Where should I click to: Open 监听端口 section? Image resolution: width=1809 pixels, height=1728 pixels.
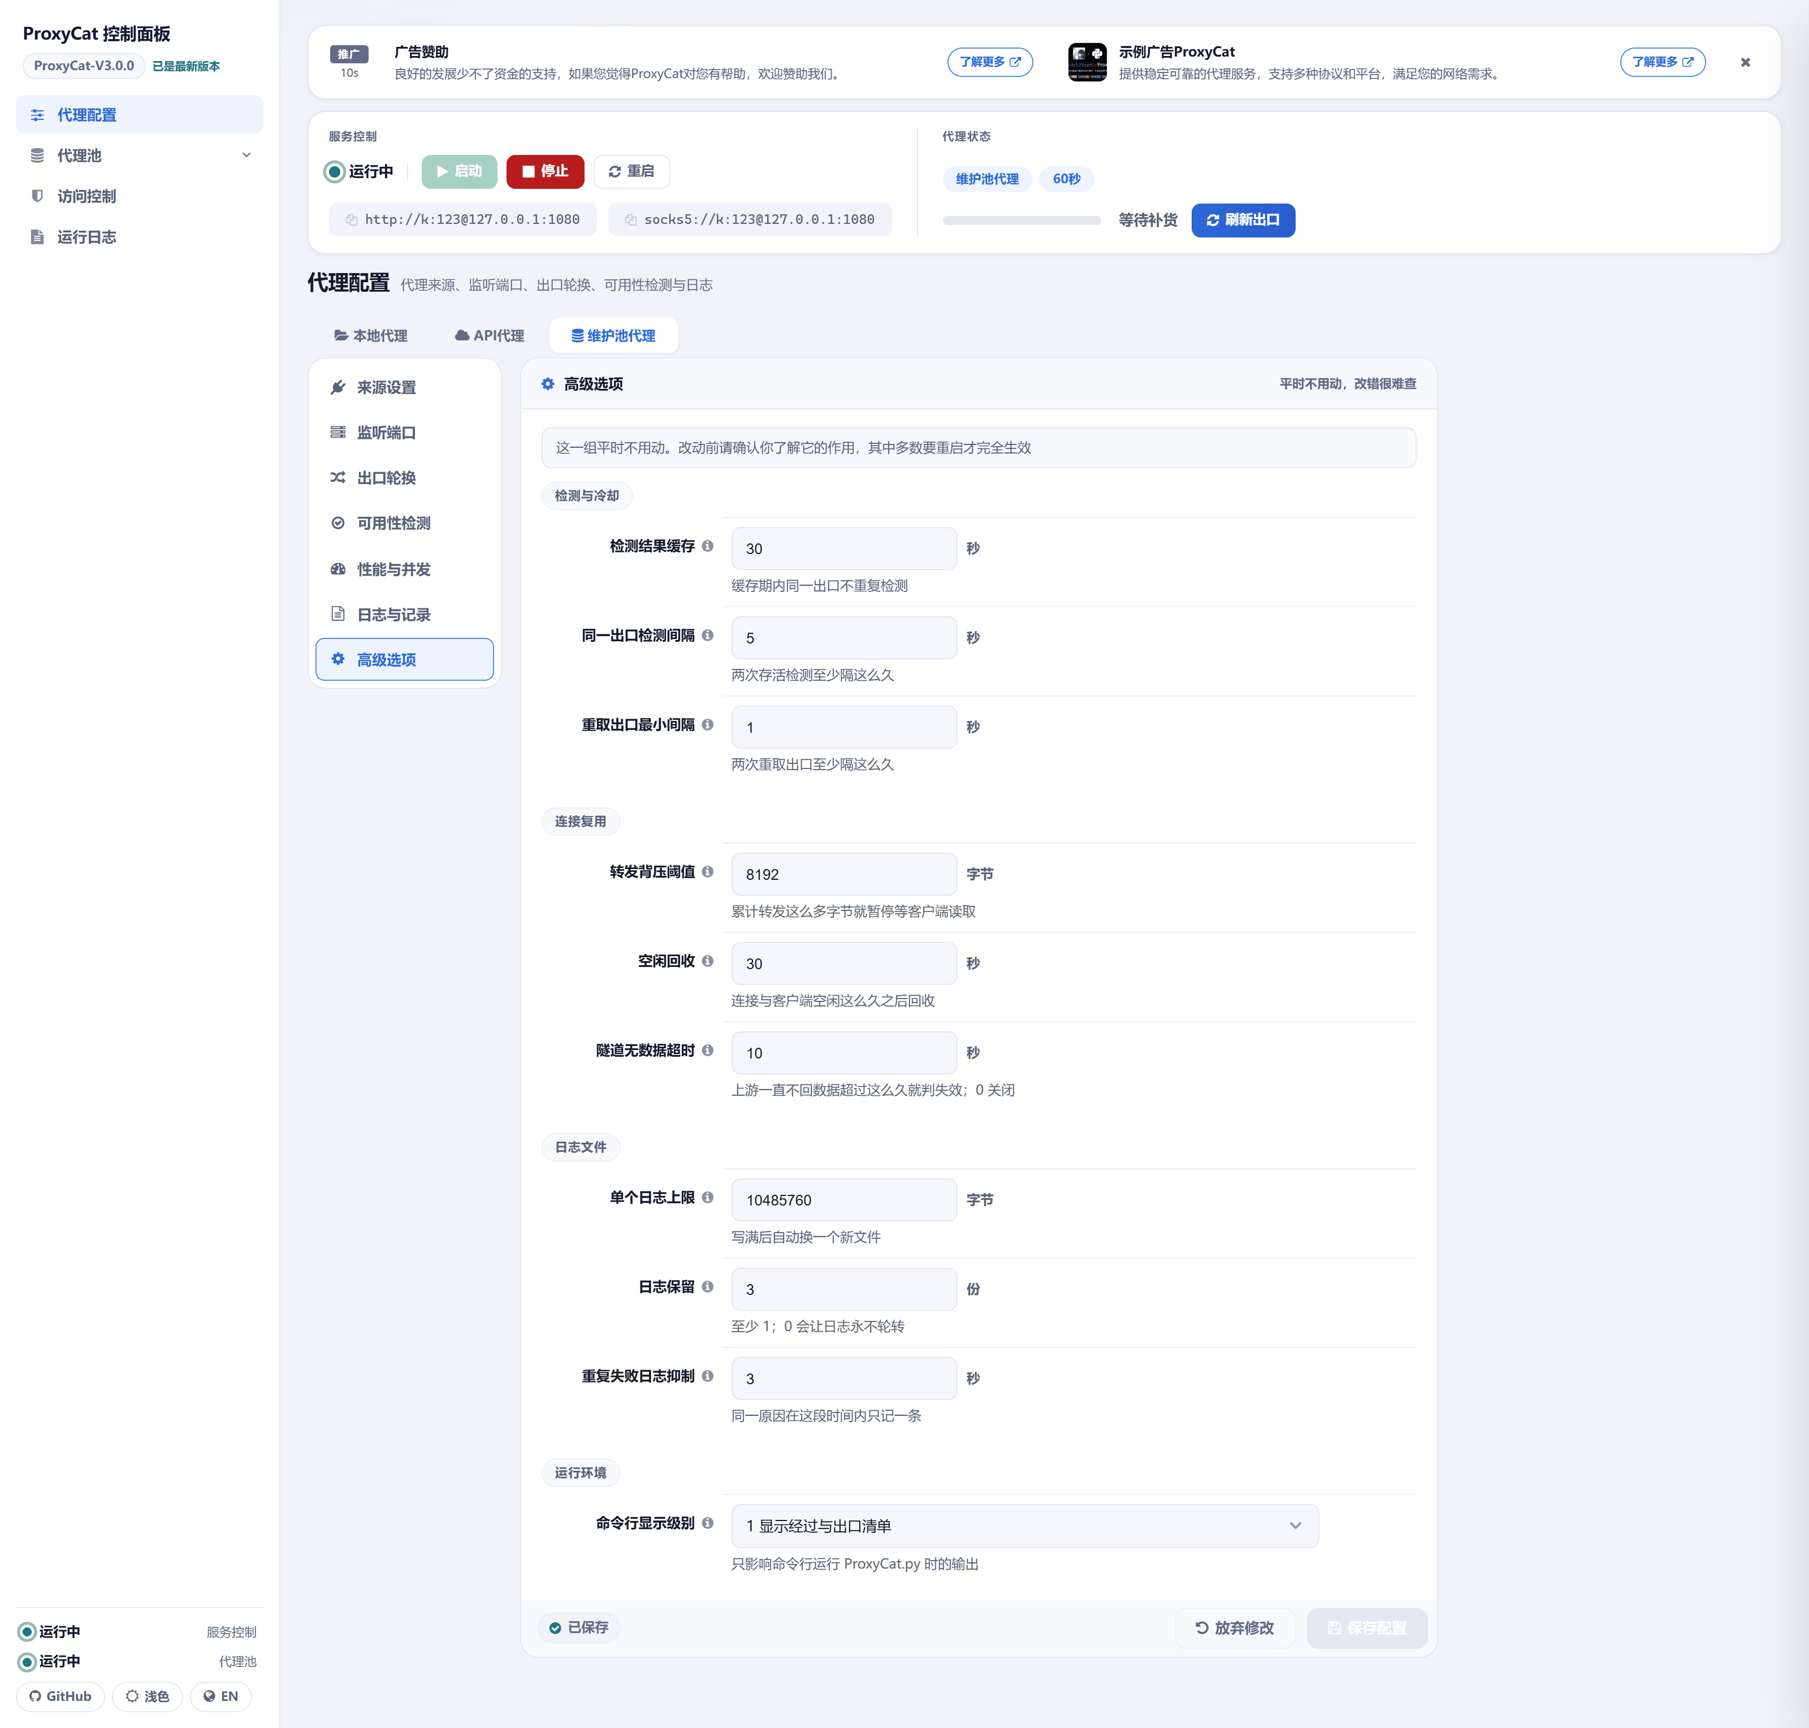coord(404,433)
